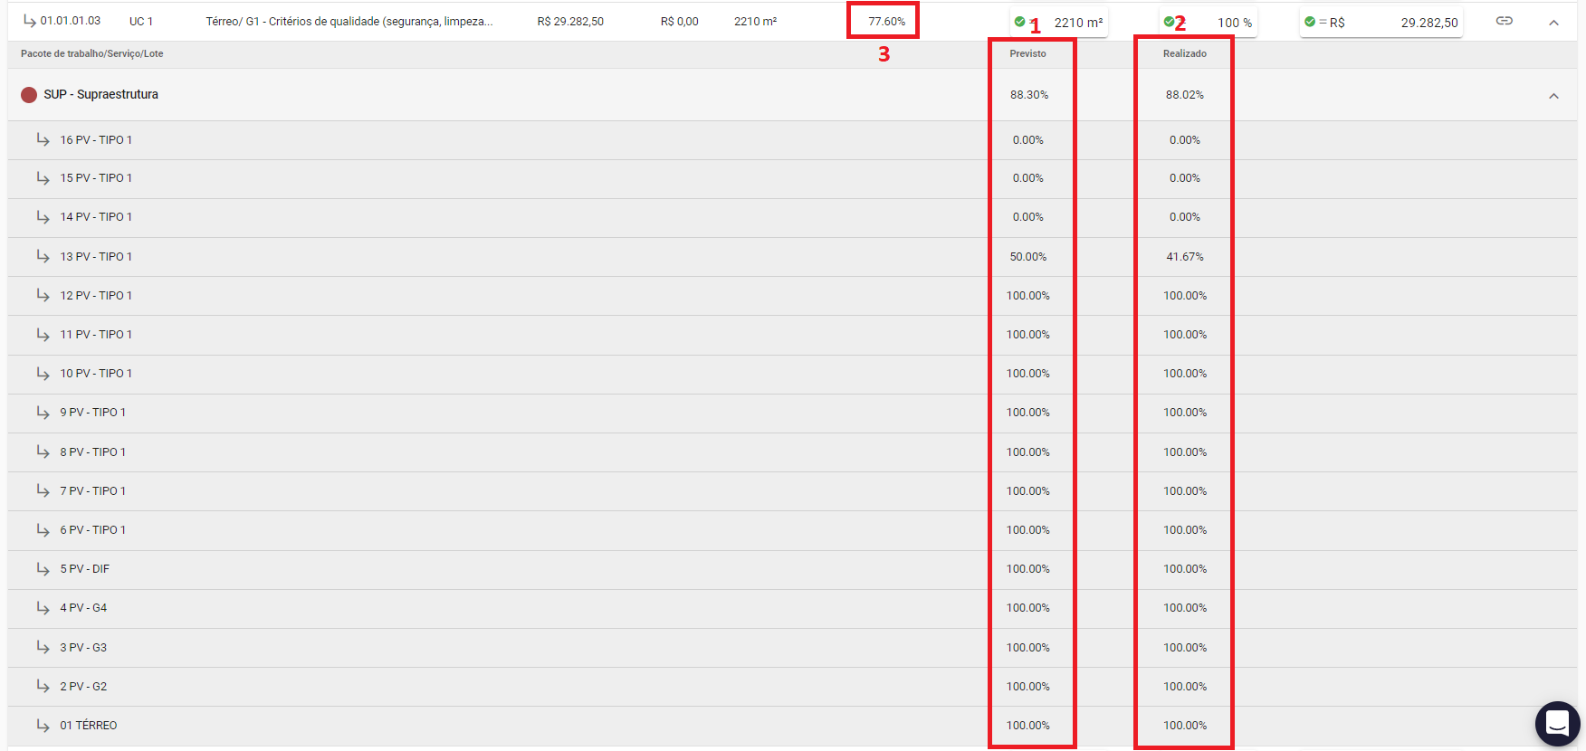Screen dimensions: 1586x751
Task: Select the 7 PV - TIPO 1 row label
Action: coord(93,490)
